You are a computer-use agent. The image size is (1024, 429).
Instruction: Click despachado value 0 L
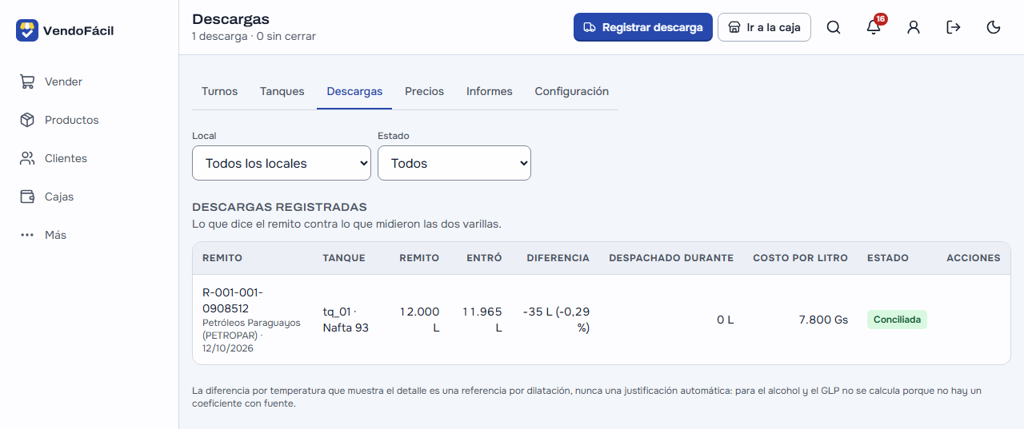coord(725,320)
